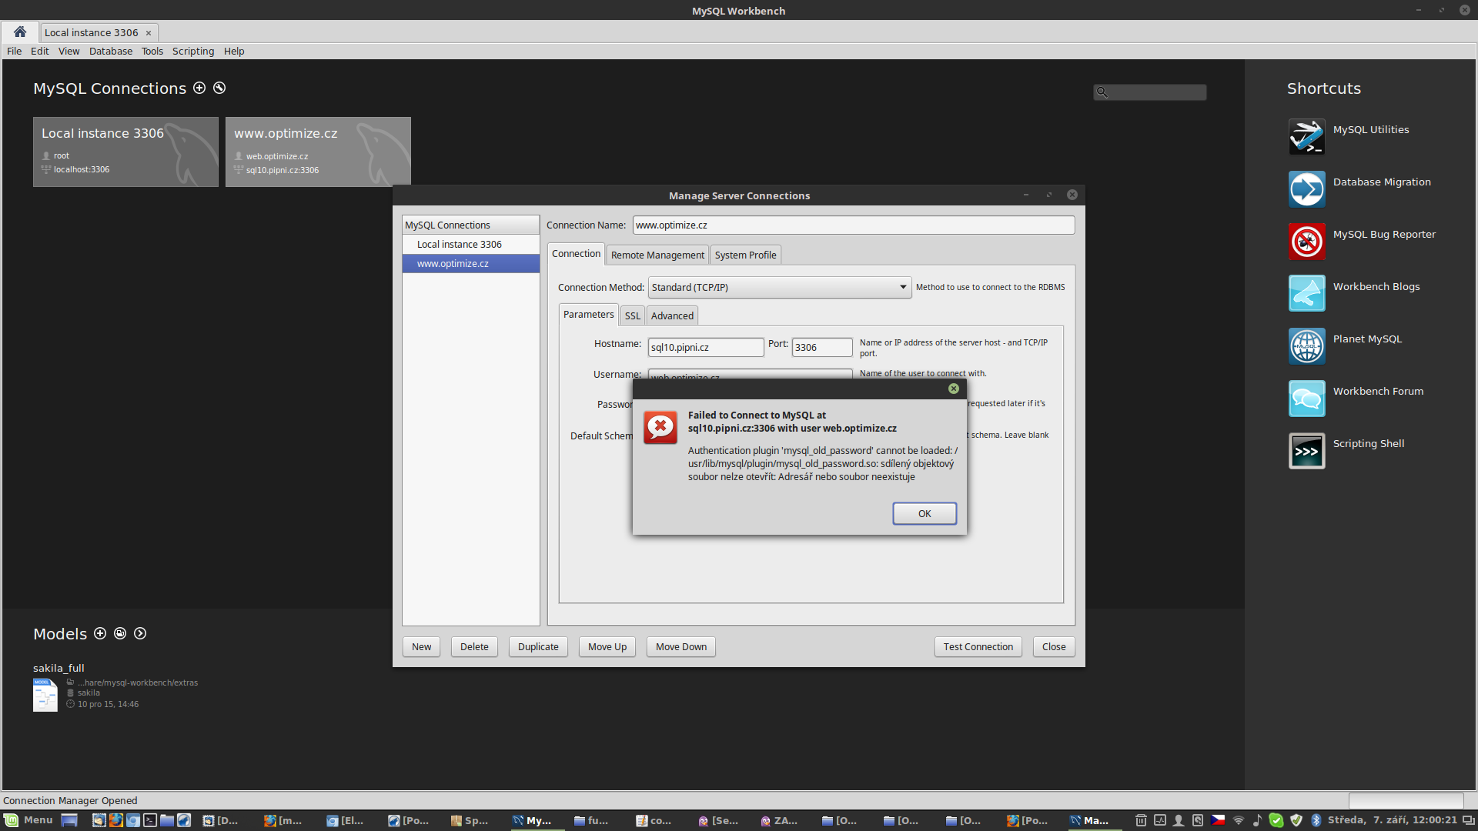Select Local instance 3306 in list
Screen dimensions: 1478x831
[470, 244]
